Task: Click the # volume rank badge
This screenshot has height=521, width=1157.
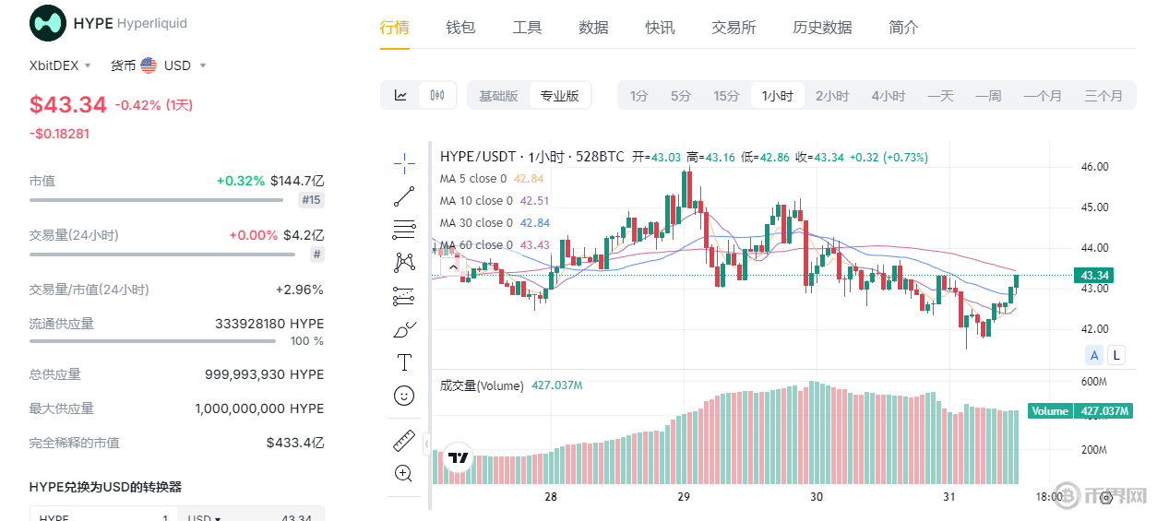Action: pyautogui.click(x=317, y=255)
